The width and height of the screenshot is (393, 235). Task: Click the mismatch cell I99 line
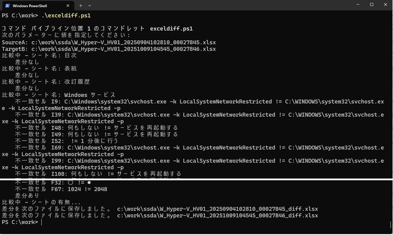coord(193,164)
